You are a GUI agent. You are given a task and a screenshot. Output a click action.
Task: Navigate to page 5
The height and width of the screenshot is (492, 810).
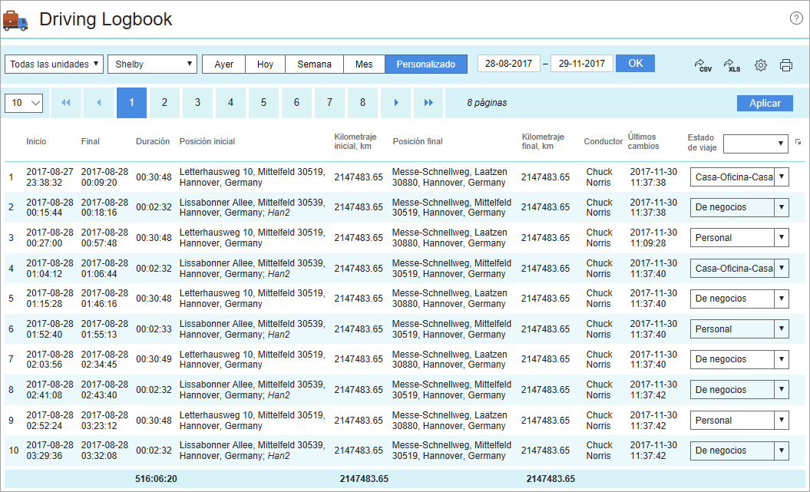tap(263, 103)
